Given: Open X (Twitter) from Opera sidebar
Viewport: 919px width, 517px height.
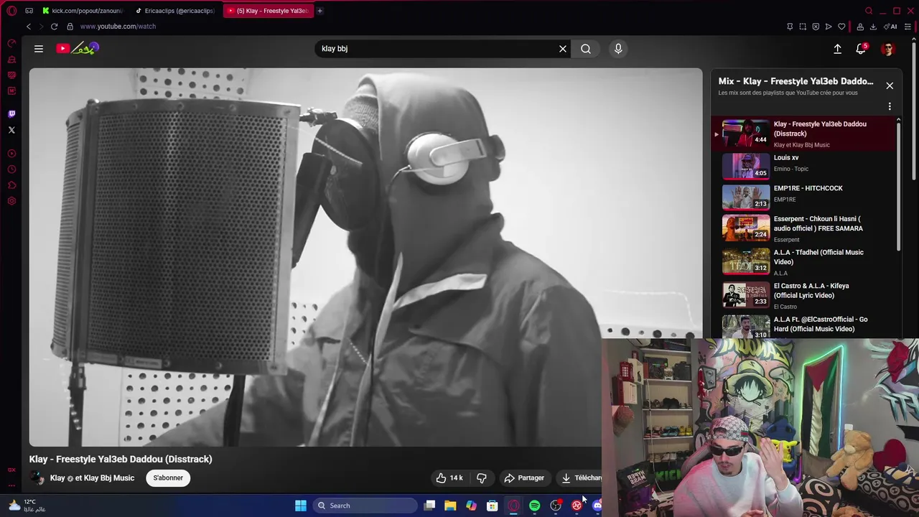Looking at the screenshot, I should (x=11, y=130).
